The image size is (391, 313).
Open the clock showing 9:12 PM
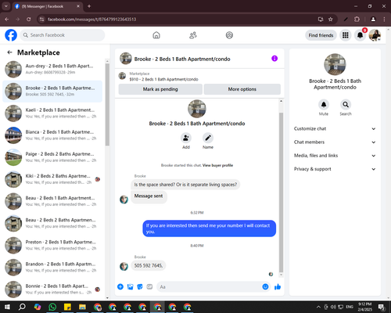(x=364, y=307)
